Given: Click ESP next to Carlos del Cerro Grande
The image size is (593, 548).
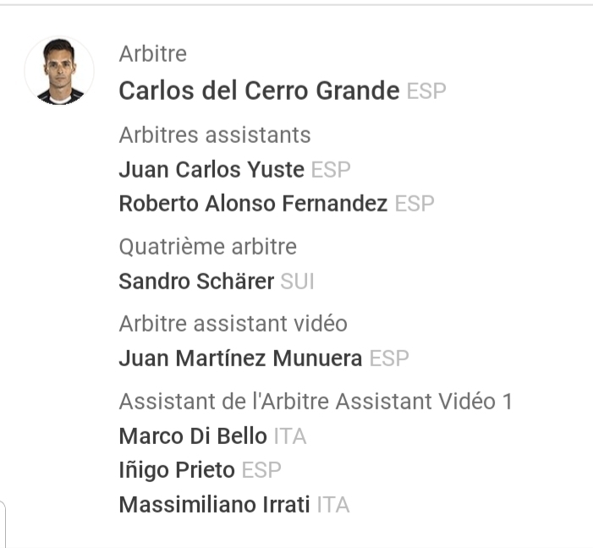Looking at the screenshot, I should point(426,91).
